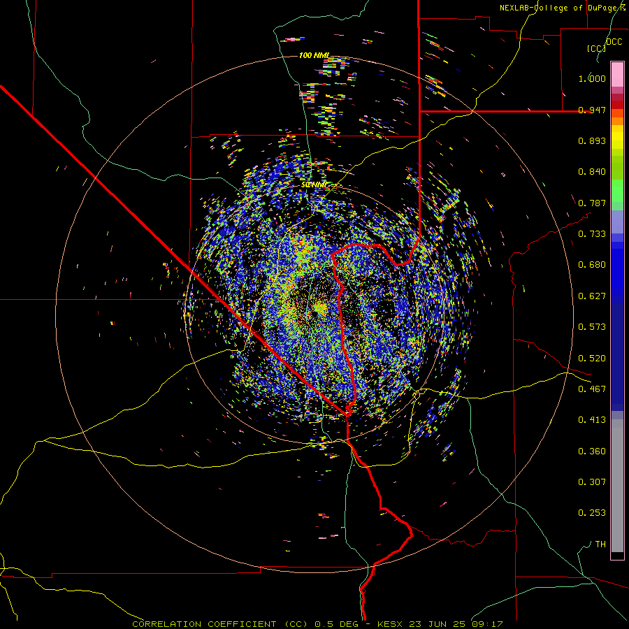Image resolution: width=629 pixels, height=629 pixels.
Task: Click the 0.627 scale value
Action: pos(592,296)
